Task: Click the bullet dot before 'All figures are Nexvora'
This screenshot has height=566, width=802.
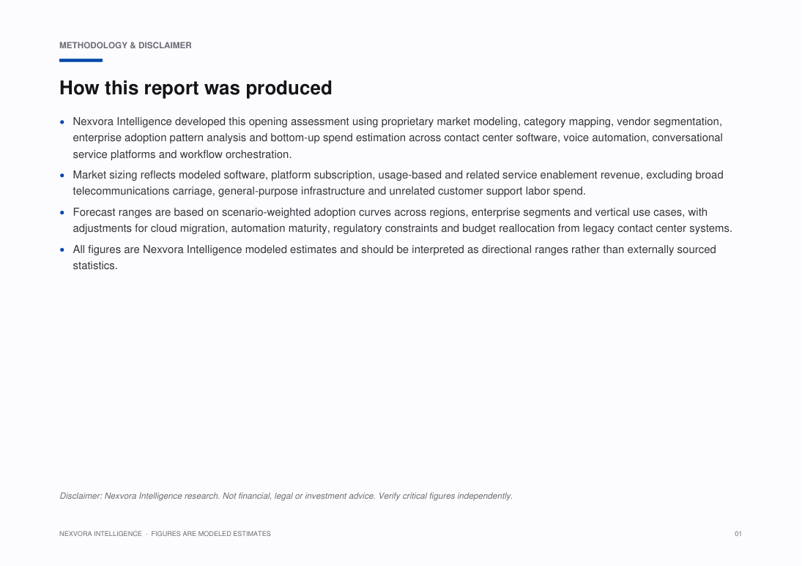Action: click(x=62, y=250)
